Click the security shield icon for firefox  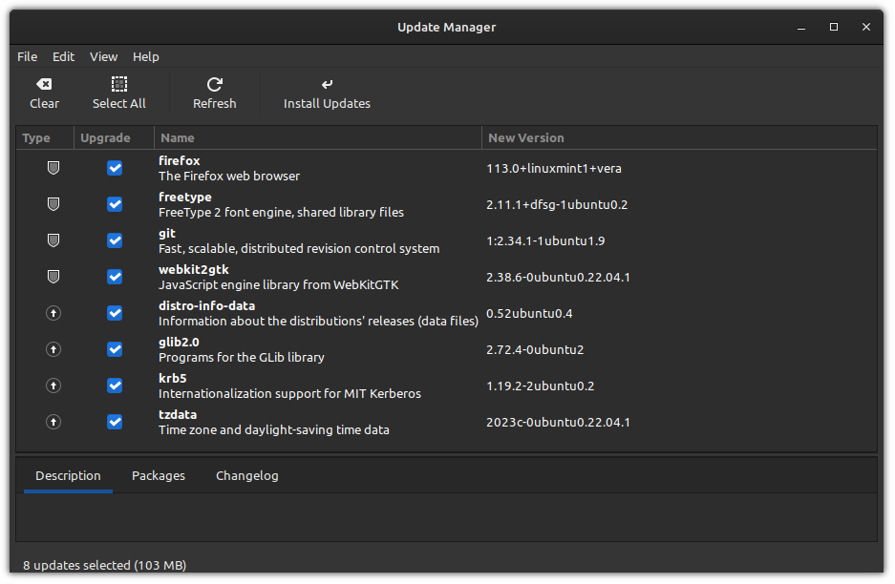click(x=53, y=168)
